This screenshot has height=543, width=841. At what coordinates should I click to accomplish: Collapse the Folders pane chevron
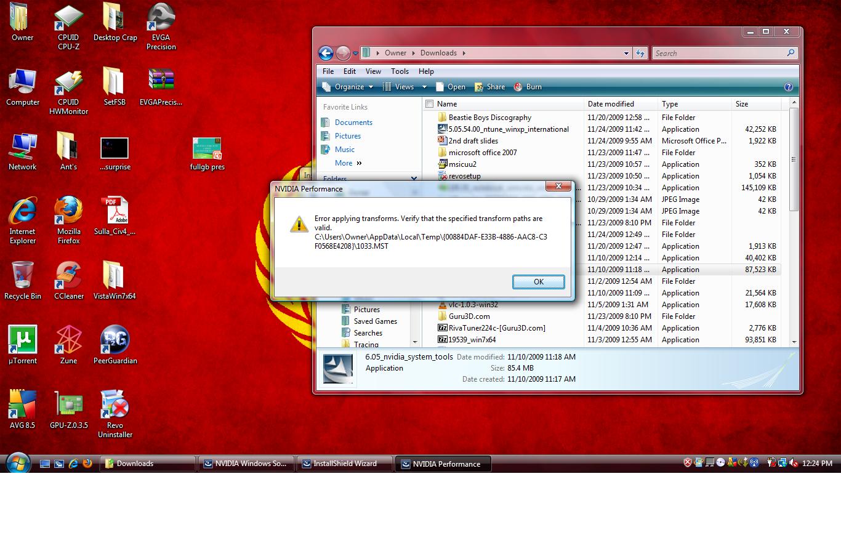pos(414,179)
